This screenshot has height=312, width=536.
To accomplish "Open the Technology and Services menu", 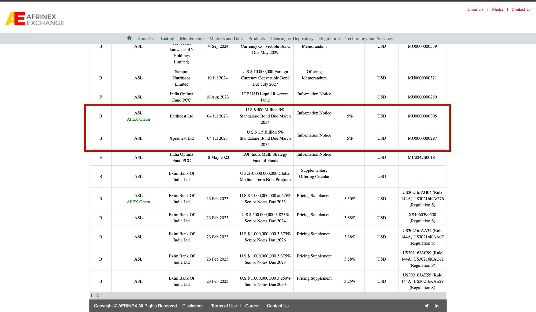I will coord(369,38).
